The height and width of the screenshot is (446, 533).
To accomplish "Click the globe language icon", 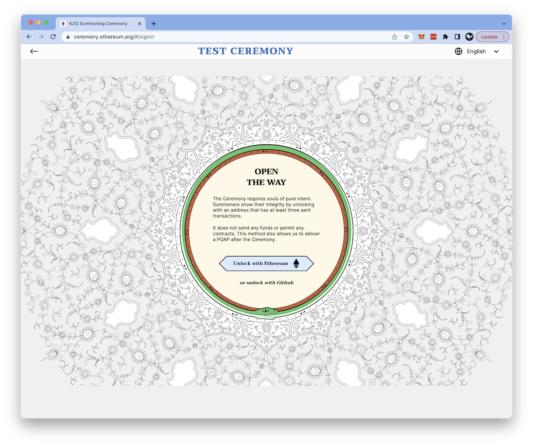I will 458,51.
